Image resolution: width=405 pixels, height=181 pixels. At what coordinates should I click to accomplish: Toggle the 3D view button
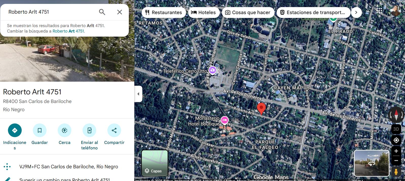pos(396,129)
